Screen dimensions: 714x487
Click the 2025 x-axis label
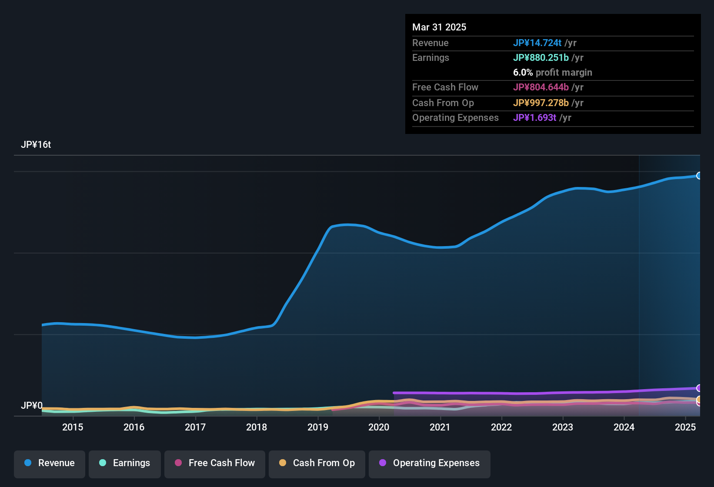pos(685,427)
